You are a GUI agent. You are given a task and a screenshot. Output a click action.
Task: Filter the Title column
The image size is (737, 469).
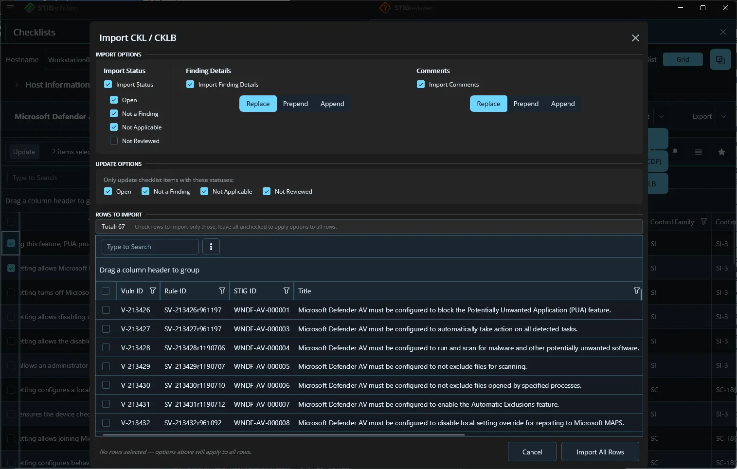pyautogui.click(x=636, y=291)
